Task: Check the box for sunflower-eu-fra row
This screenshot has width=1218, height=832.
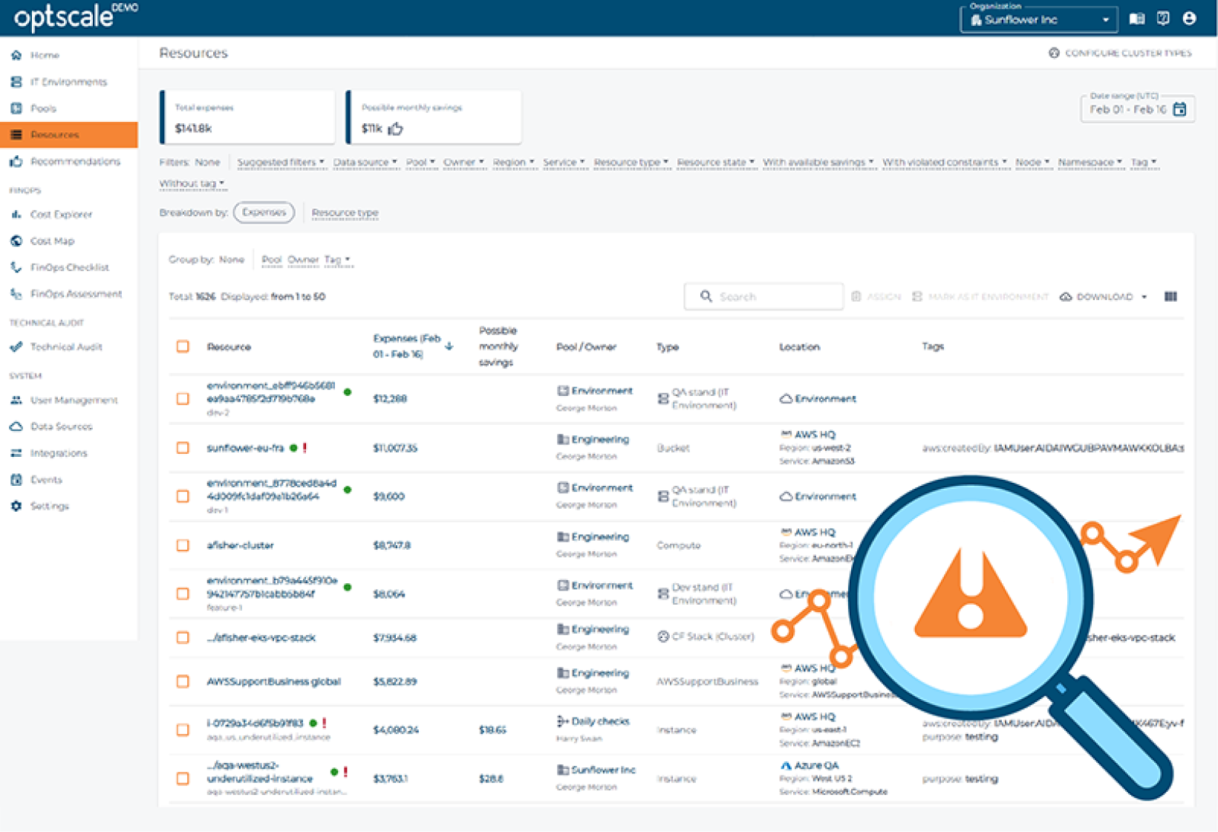Action: (x=183, y=448)
